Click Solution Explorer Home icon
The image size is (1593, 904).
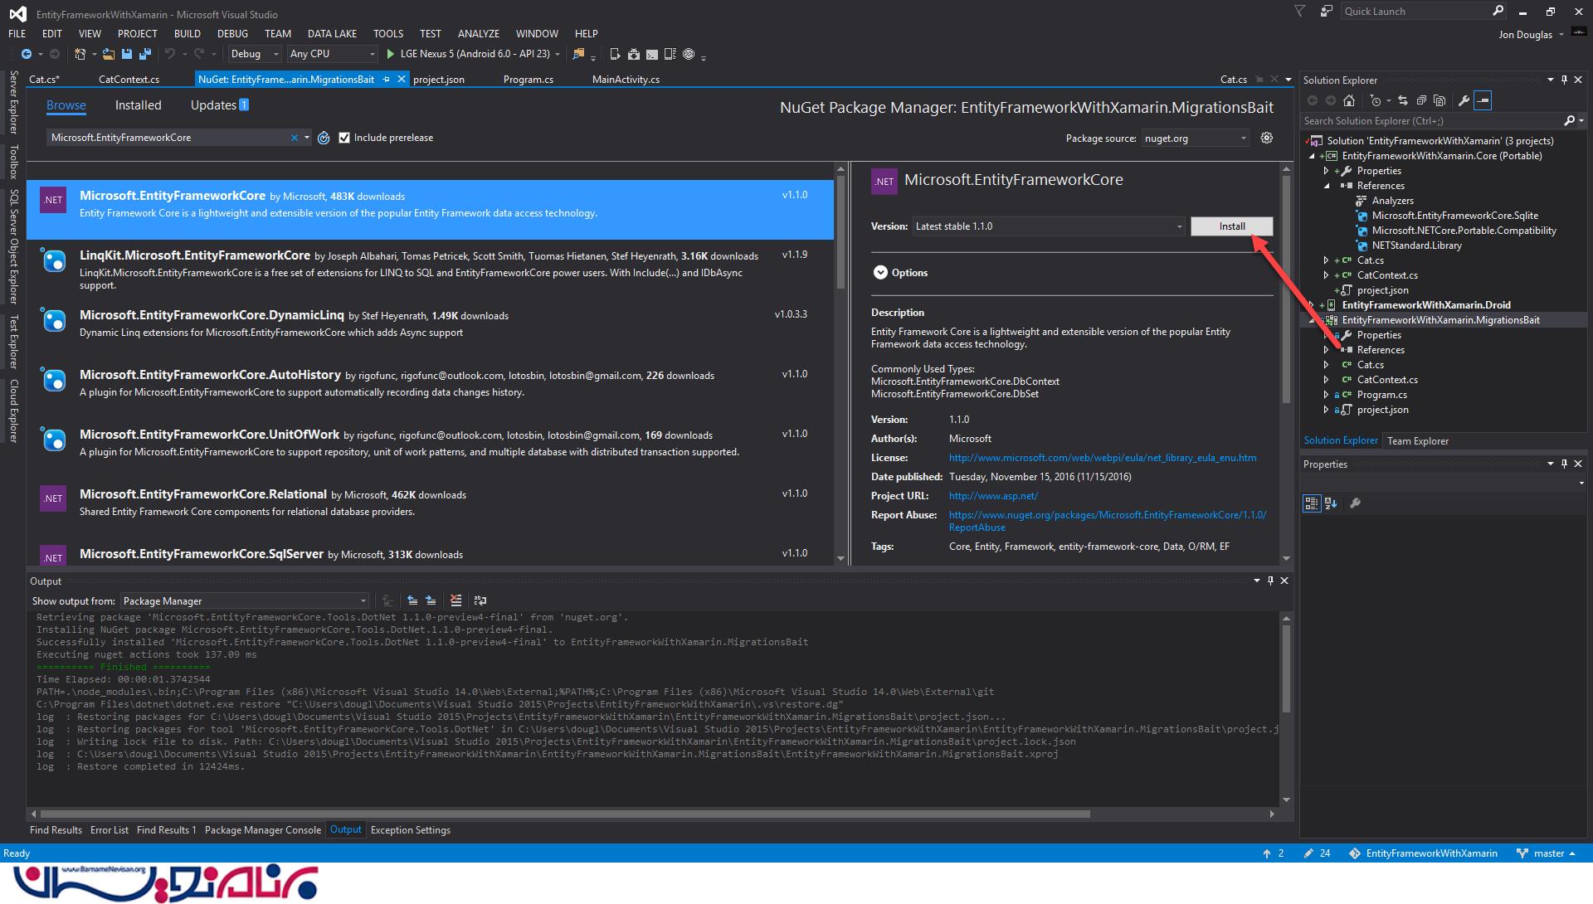(1349, 100)
